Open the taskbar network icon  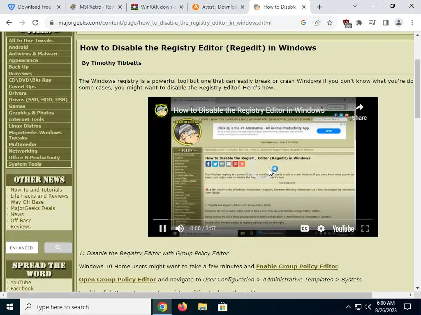[x=358, y=307]
